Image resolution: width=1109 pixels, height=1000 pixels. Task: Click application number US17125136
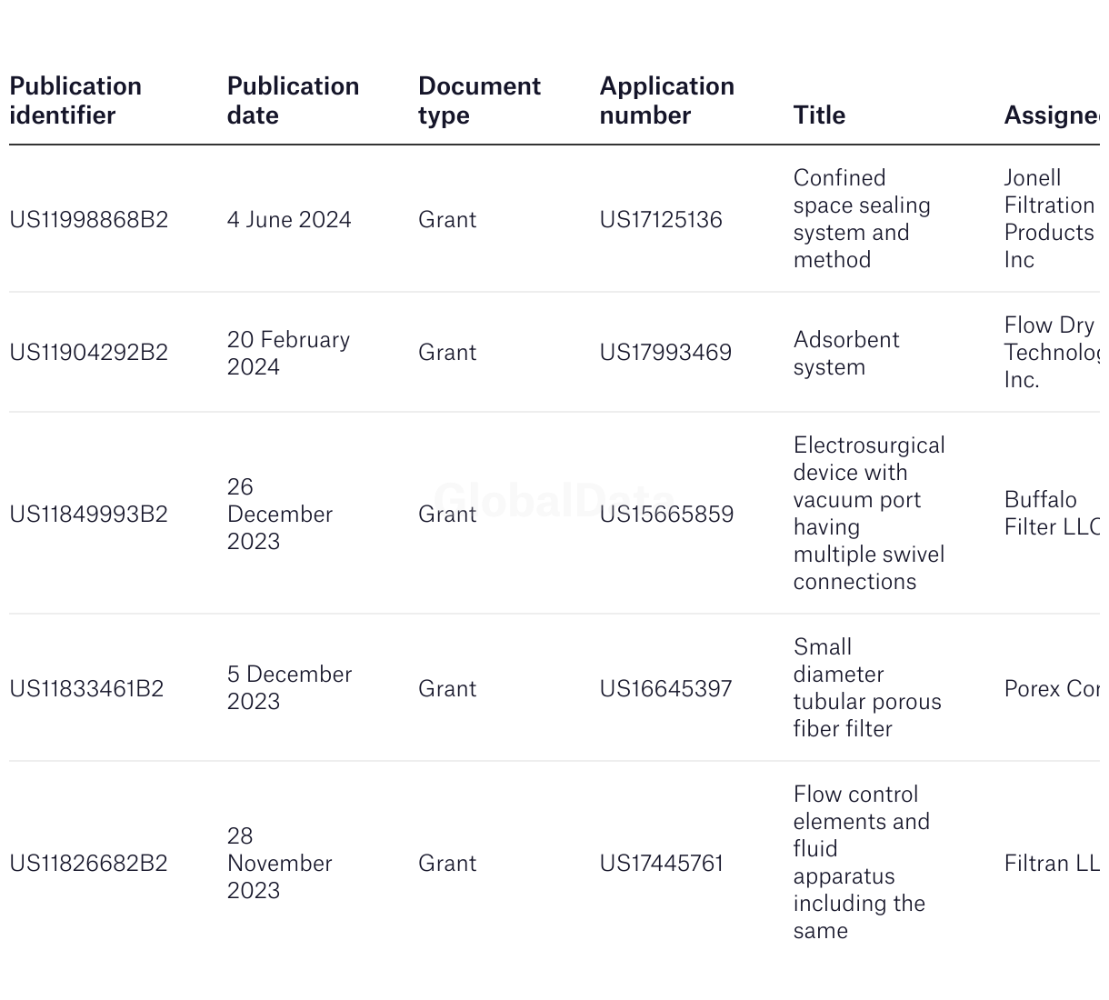[661, 220]
